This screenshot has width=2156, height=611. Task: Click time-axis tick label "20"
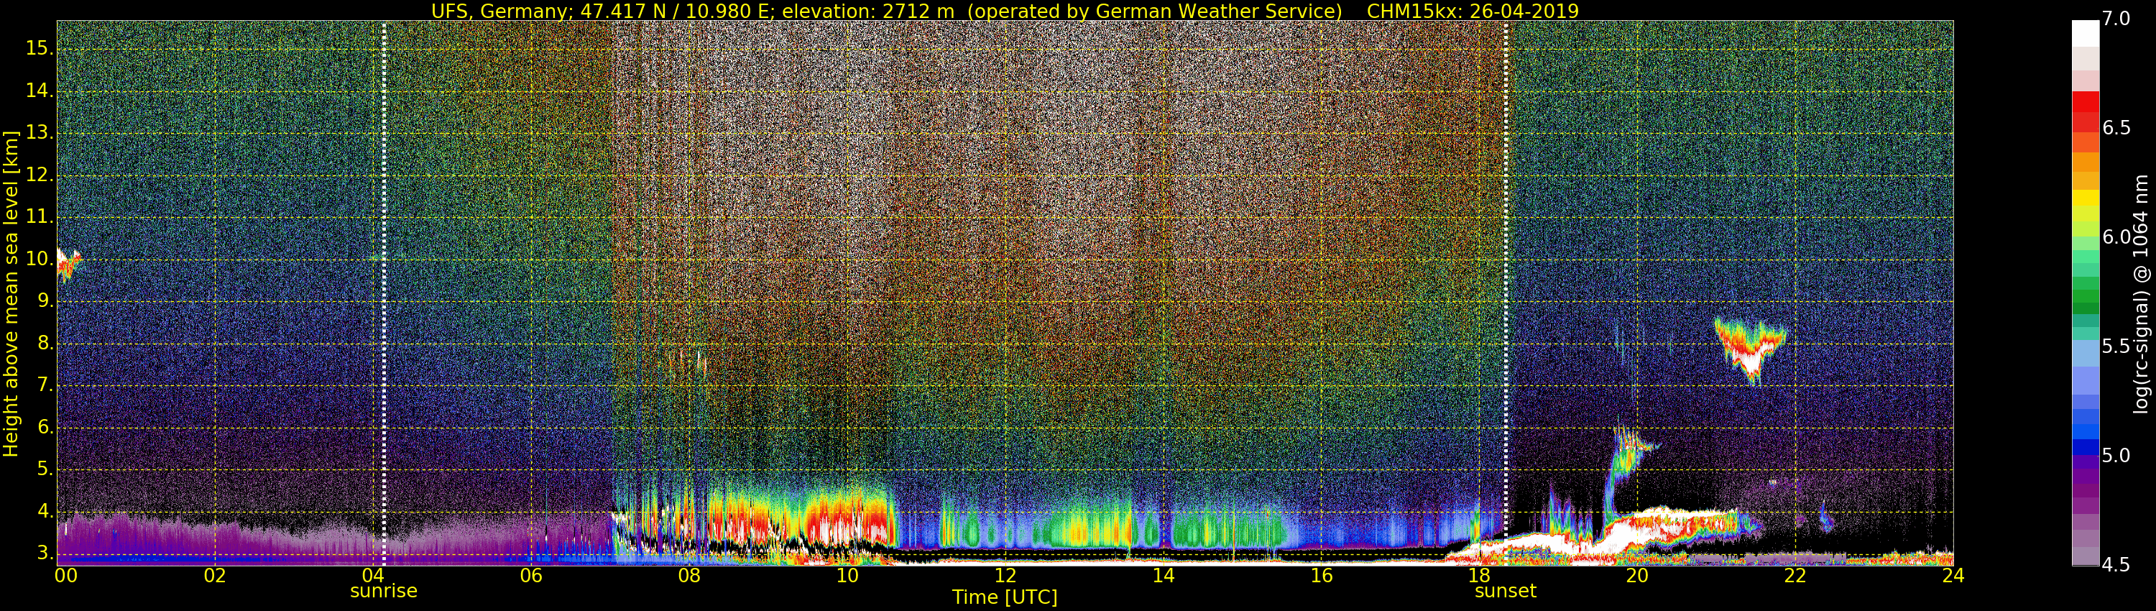[1638, 576]
